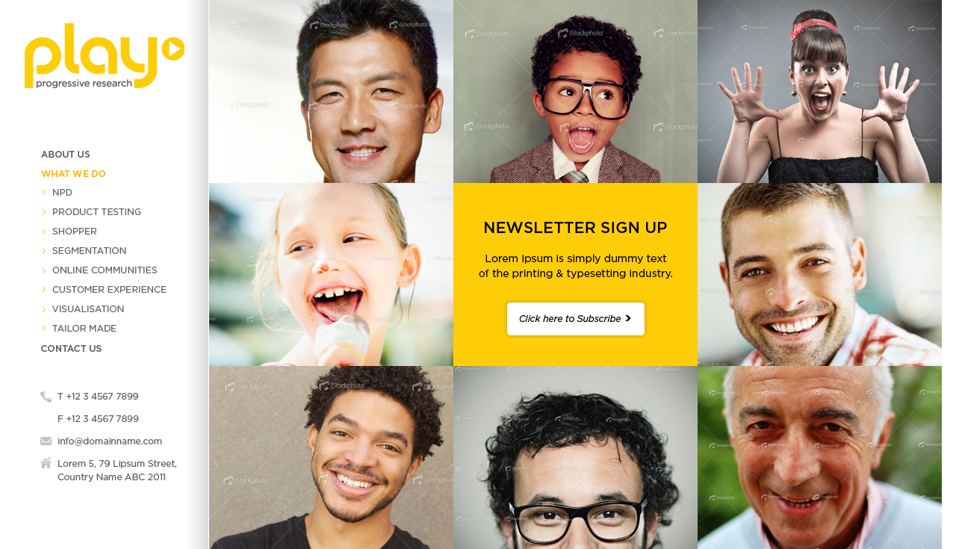Click the arrow beside Click here to Subscribe
The image size is (956, 549).
[628, 318]
